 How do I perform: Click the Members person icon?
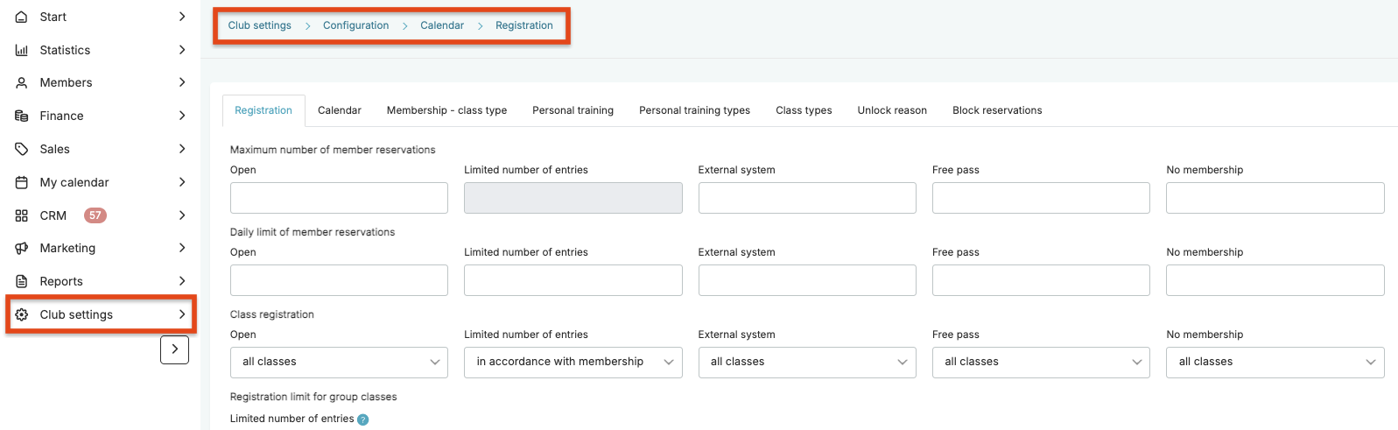coord(22,82)
